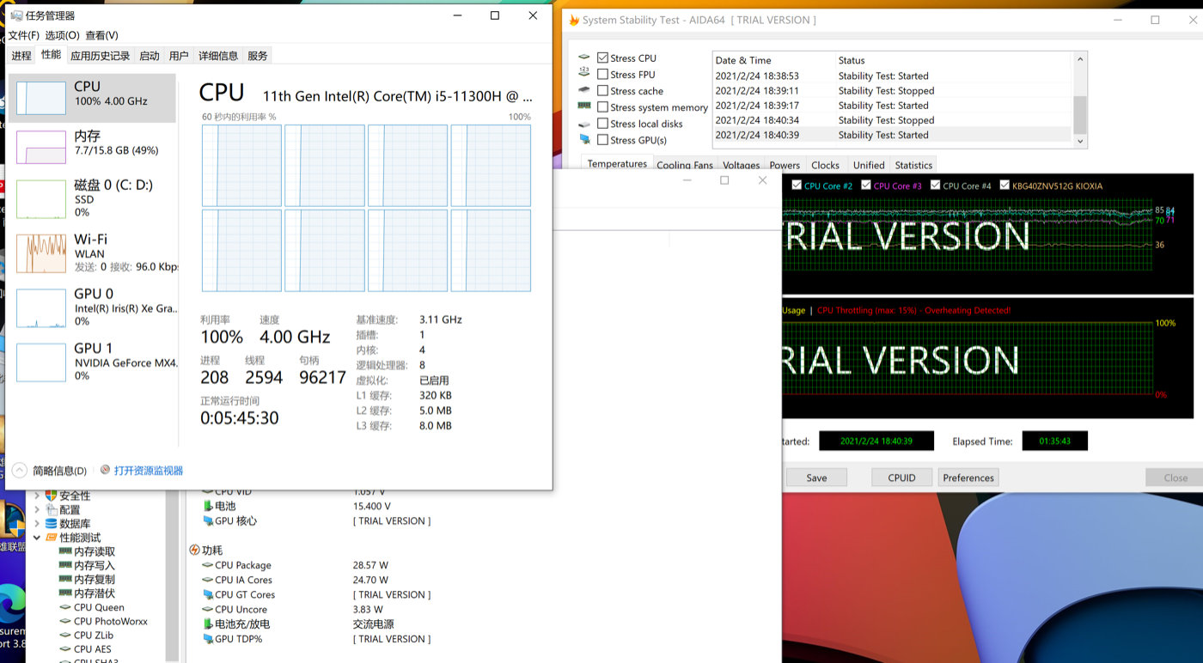Expand the 配置 tree node
Viewport: 1203px width, 663px height.
tap(37, 510)
